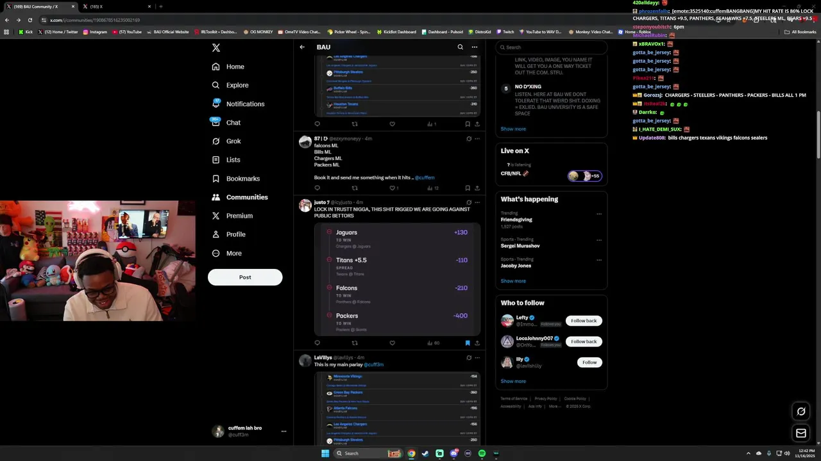View analytics showing 60 on justo post

[x=433, y=343]
